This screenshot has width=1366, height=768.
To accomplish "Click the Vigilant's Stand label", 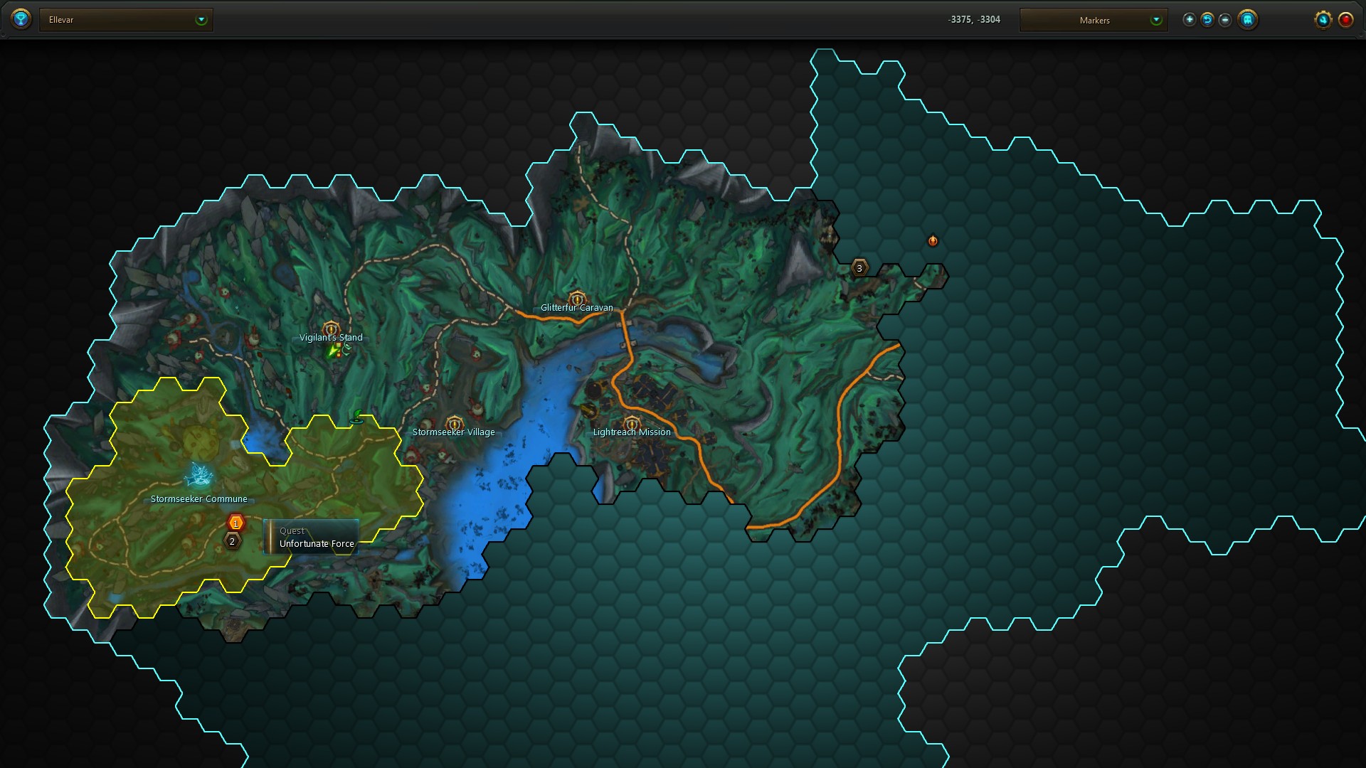I will click(x=331, y=338).
